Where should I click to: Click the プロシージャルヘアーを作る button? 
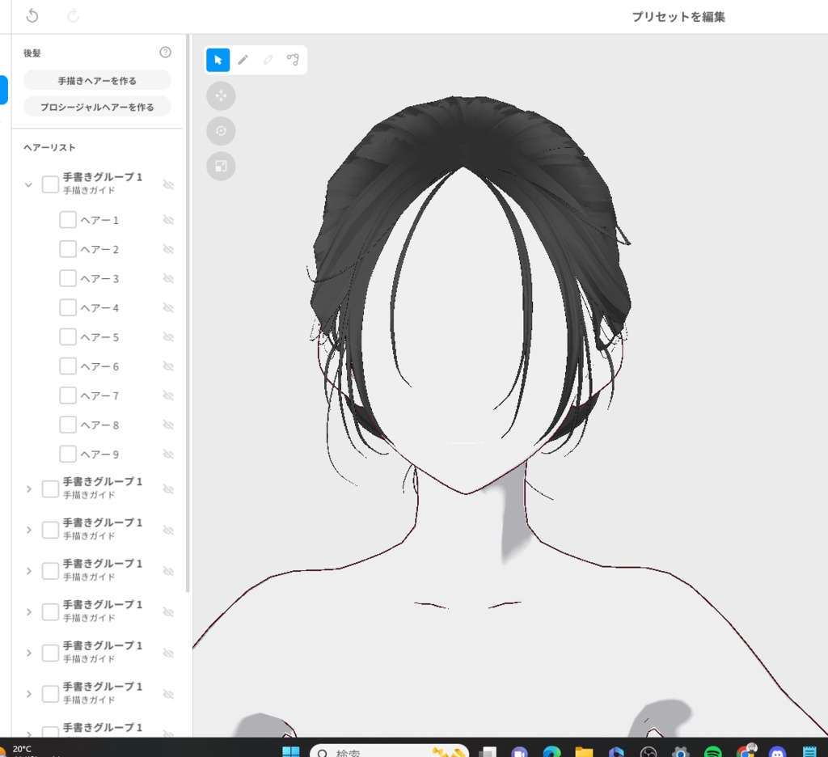[x=96, y=106]
